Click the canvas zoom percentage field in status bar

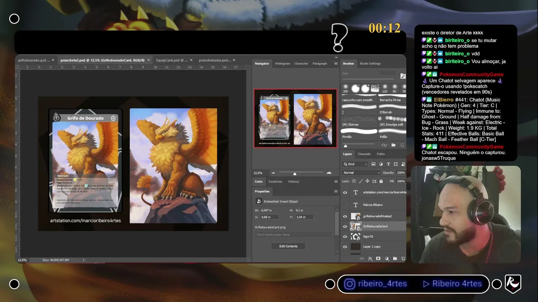(22, 260)
